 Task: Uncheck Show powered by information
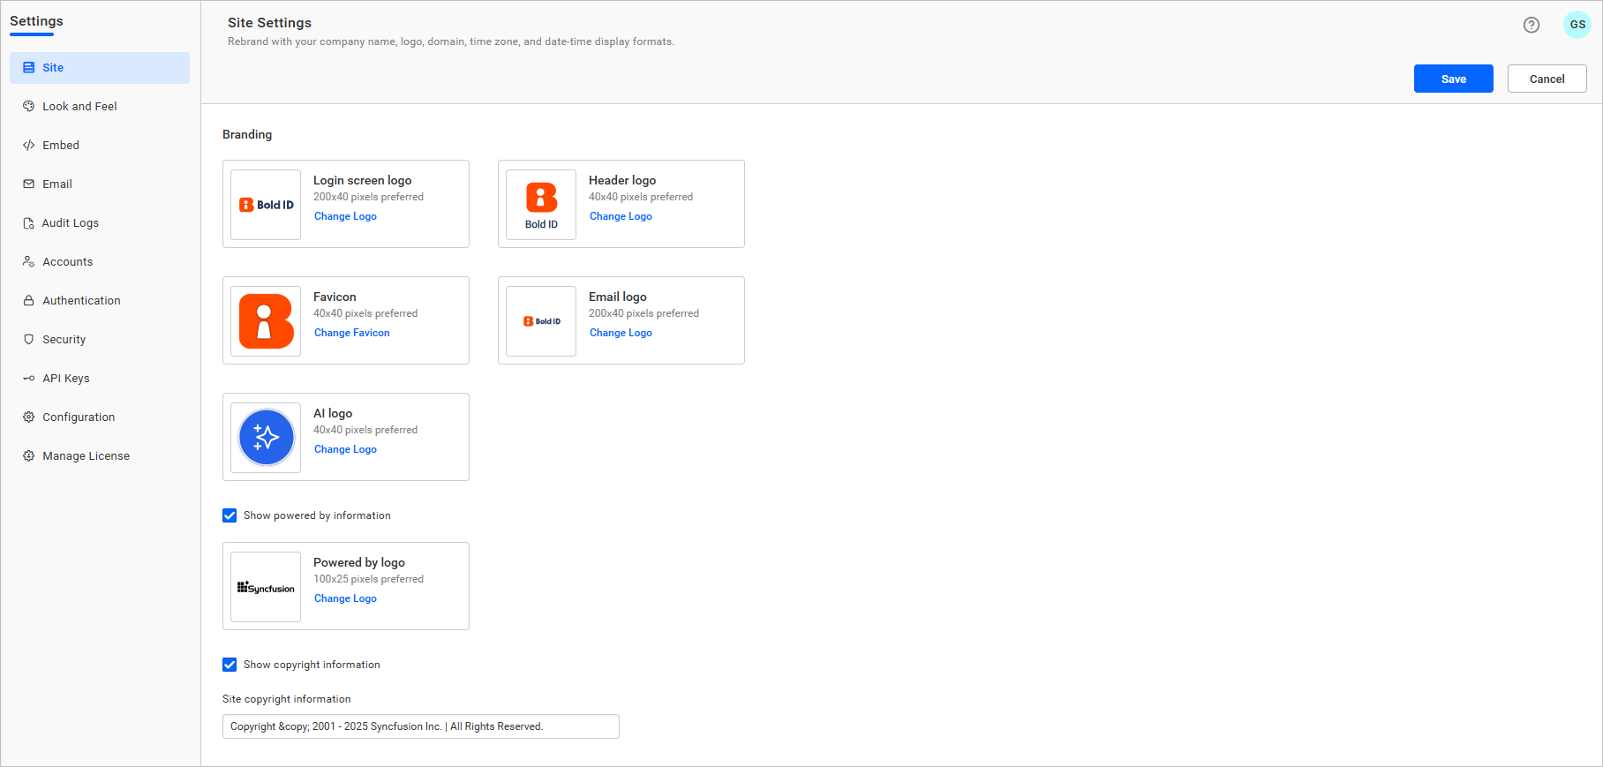[230, 515]
